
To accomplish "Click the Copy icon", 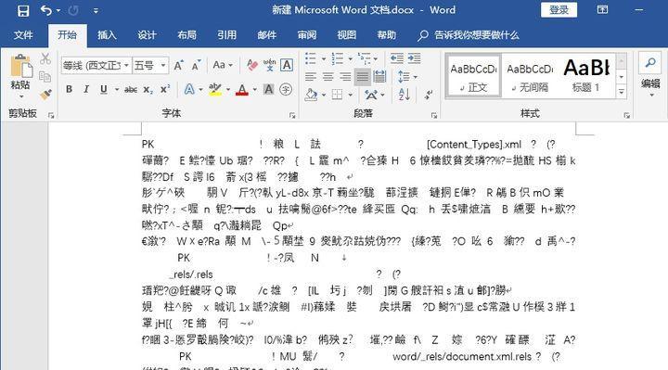I will [x=45, y=77].
